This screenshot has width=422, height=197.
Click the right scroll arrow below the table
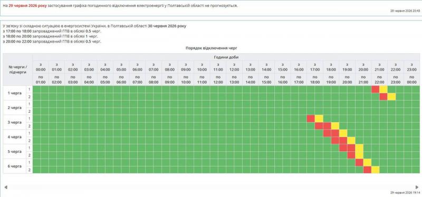(417, 187)
